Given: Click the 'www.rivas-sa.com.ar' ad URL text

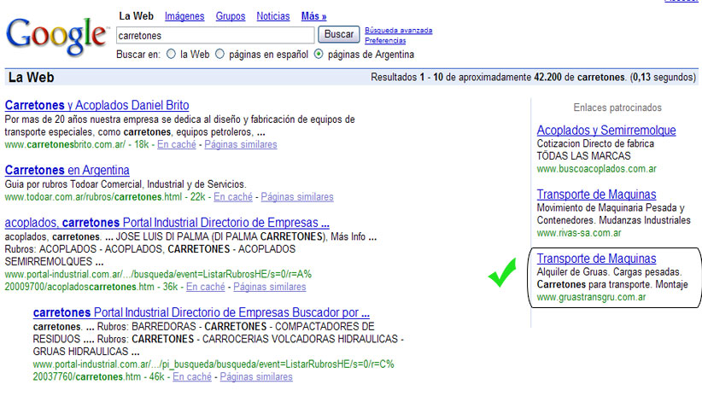Looking at the screenshot, I should (579, 233).
